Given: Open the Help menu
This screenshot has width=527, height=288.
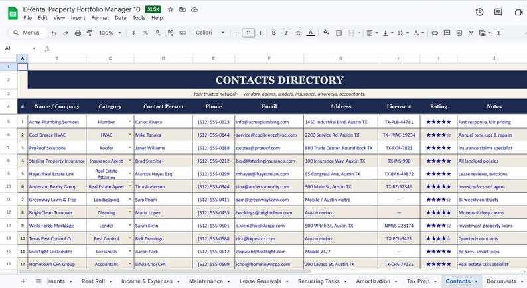Looking at the screenshot, I should point(157,18).
